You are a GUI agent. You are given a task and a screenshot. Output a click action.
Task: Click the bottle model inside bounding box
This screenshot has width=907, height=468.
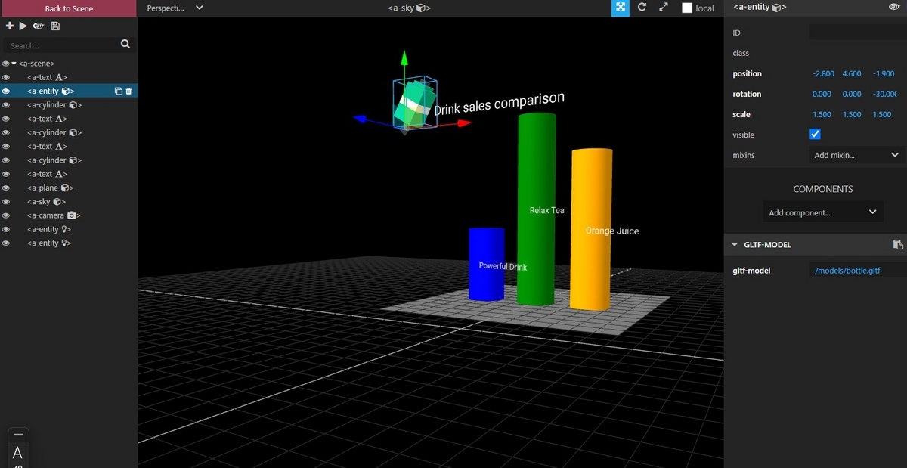click(413, 103)
